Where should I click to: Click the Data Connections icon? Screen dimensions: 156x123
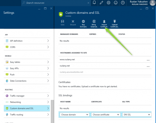tap(7, 81)
